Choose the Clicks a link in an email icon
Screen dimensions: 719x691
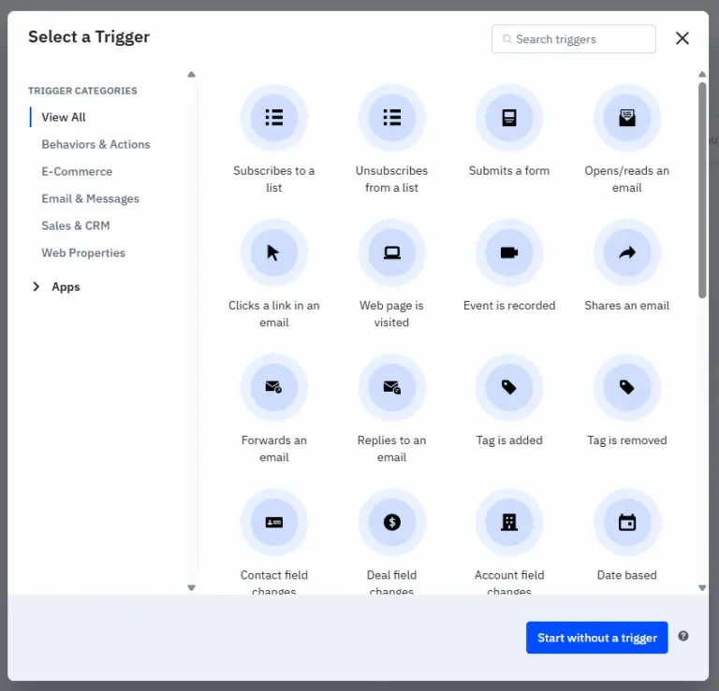tap(273, 252)
